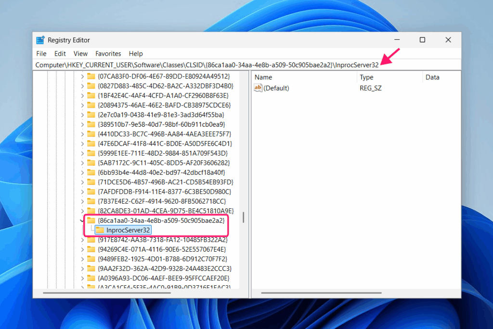Image resolution: width=493 pixels, height=329 pixels.
Task: Open the Edit menu
Action: coord(60,54)
